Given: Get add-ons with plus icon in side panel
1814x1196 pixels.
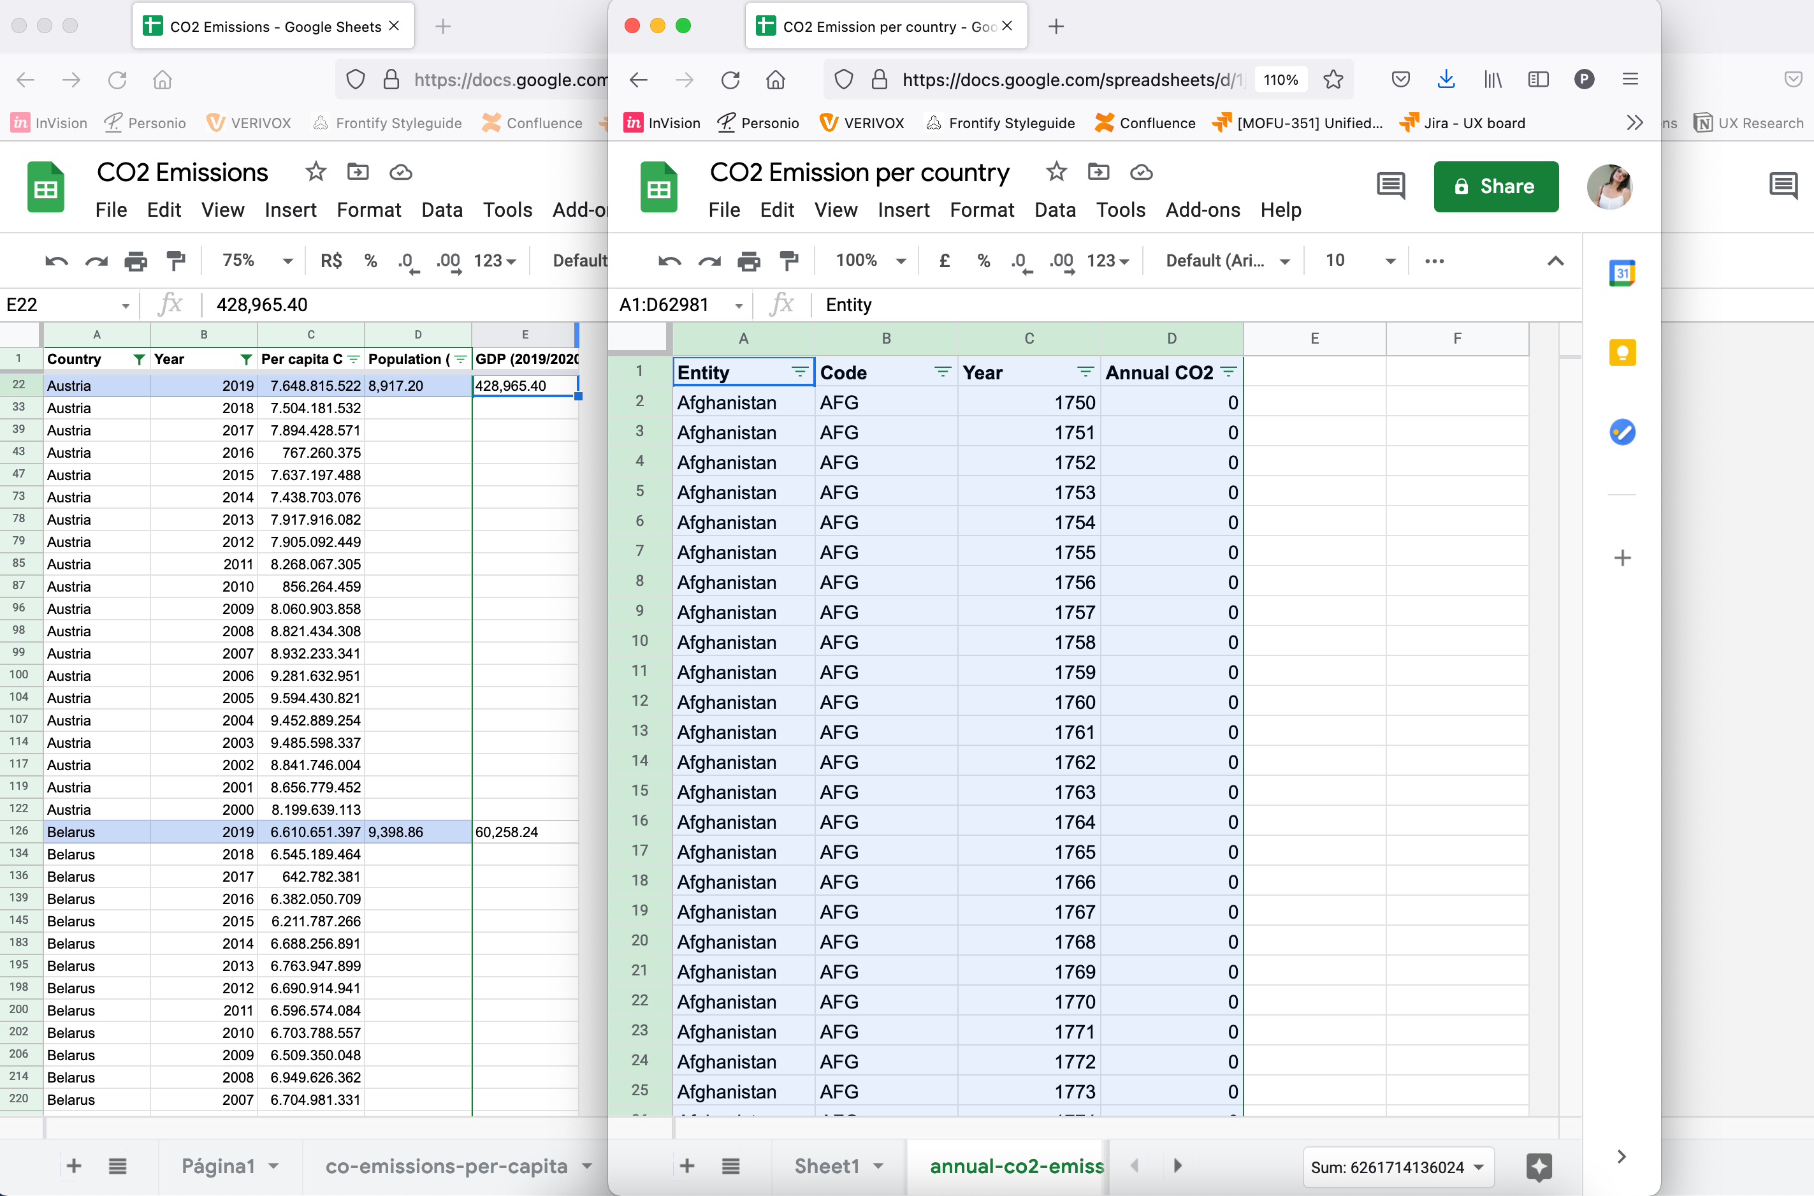Looking at the screenshot, I should [1623, 558].
